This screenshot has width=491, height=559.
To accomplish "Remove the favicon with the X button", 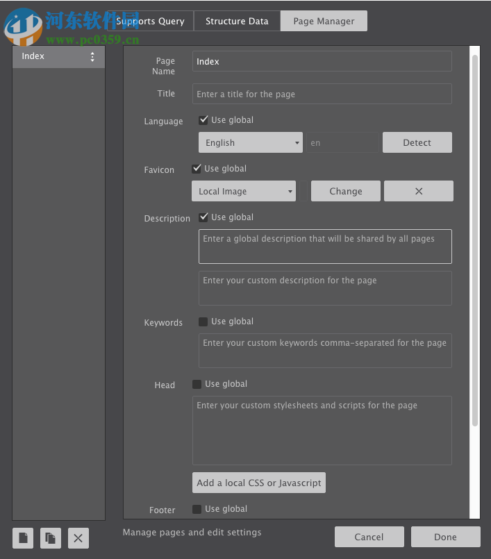I will (419, 191).
